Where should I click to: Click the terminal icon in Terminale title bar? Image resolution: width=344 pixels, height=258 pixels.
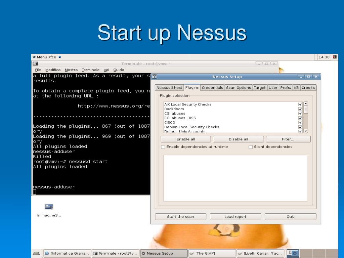pyautogui.click(x=35, y=63)
